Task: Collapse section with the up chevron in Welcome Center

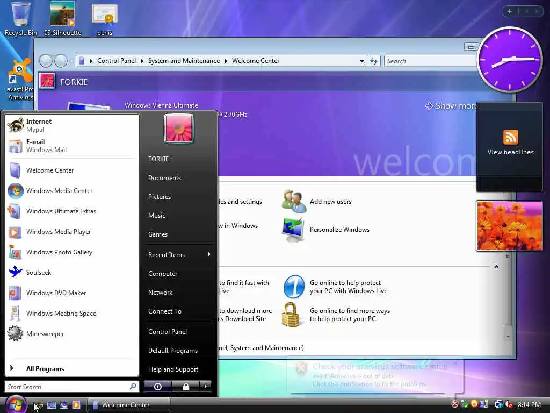Action: (x=496, y=267)
